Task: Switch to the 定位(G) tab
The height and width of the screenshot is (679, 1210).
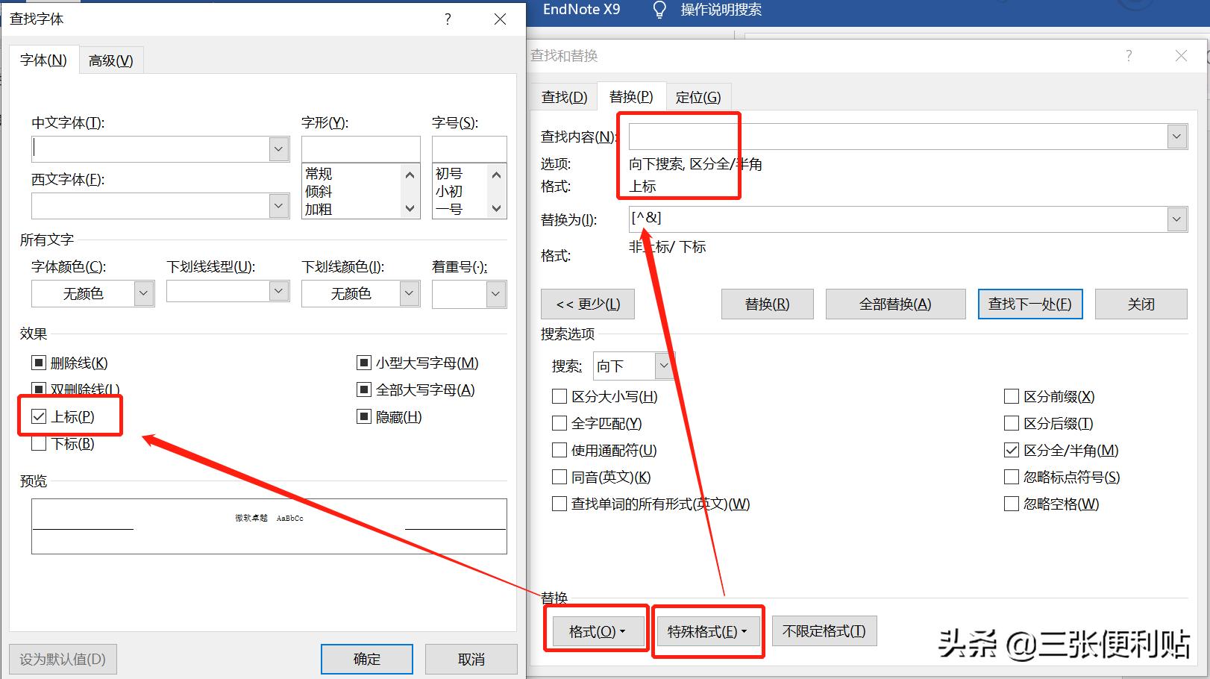Action: 698,96
